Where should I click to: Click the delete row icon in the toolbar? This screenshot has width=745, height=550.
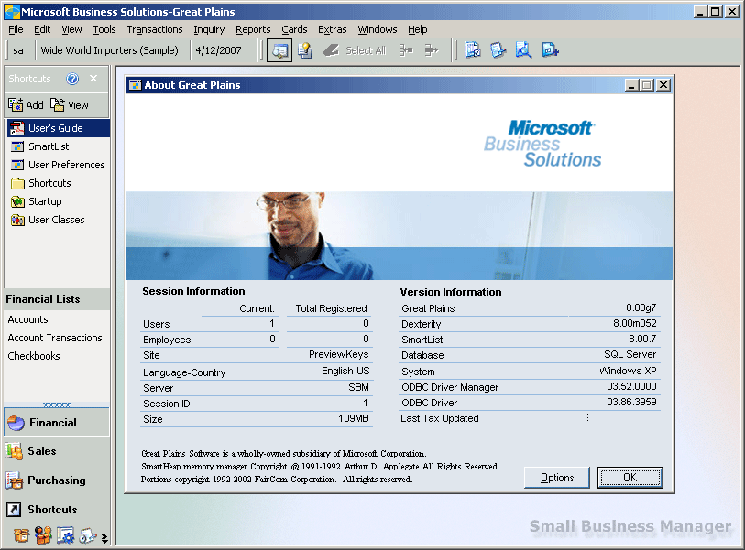click(x=432, y=50)
